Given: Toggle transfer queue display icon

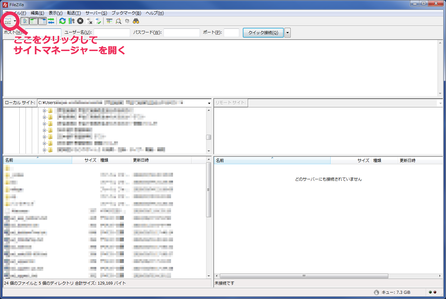Looking at the screenshot, I should 51,21.
